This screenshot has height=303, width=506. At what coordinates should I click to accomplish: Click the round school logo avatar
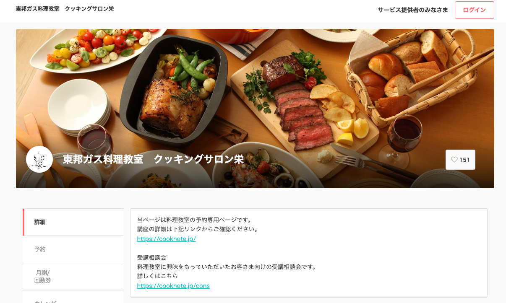(39, 159)
